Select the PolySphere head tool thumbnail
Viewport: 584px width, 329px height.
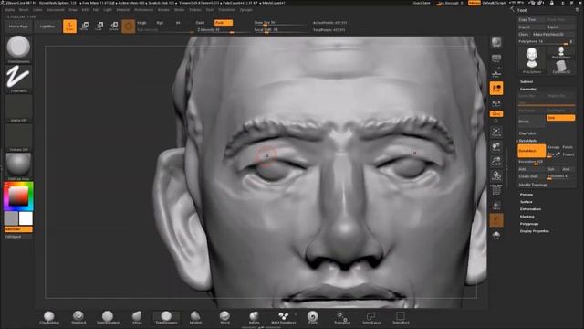pos(531,59)
